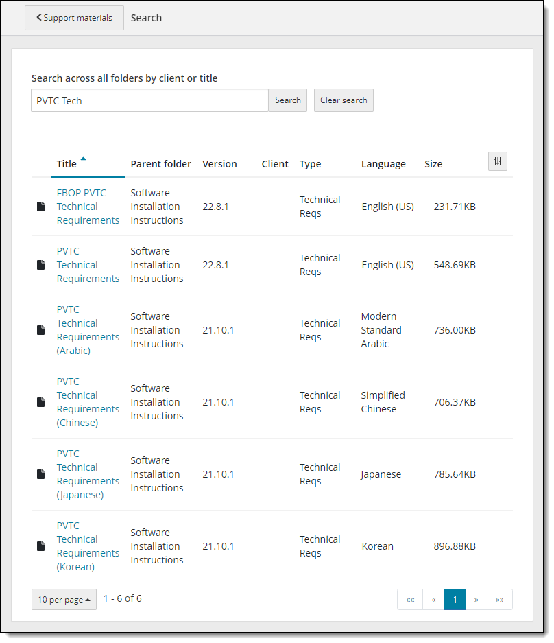The width and height of the screenshot is (554, 643).
Task: Expand the 10 per page dropdown
Action: tap(64, 599)
